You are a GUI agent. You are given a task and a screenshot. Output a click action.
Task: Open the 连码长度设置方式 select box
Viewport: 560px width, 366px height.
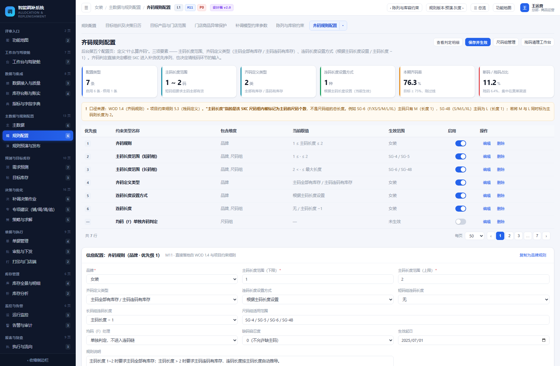point(318,299)
